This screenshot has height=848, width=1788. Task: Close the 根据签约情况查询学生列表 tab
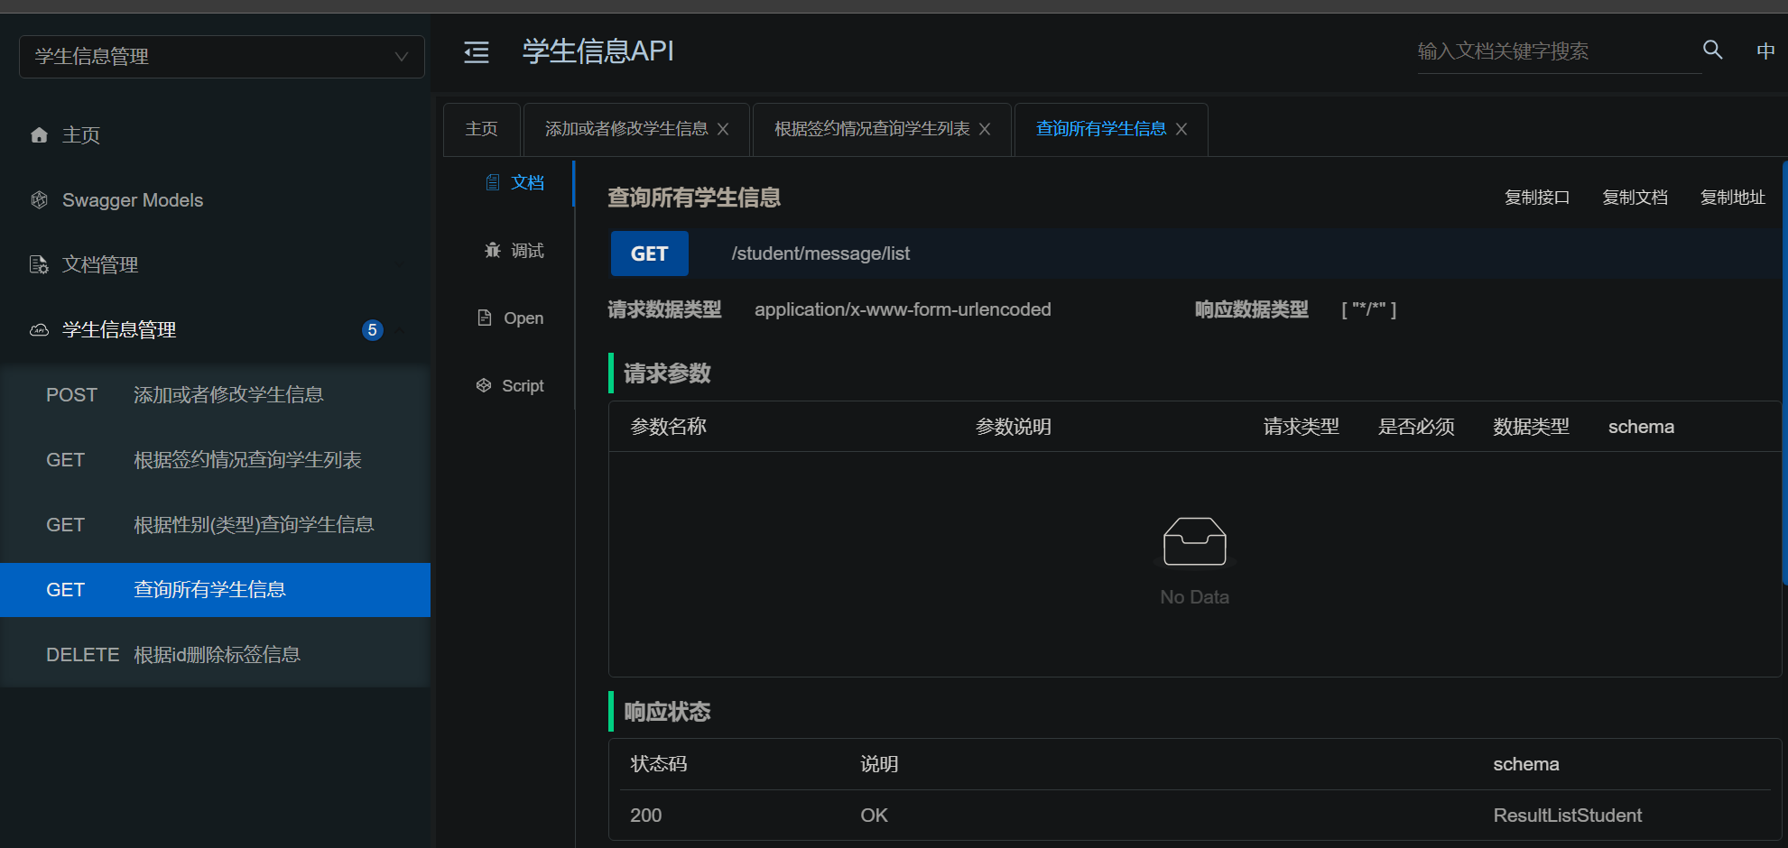pos(985,129)
